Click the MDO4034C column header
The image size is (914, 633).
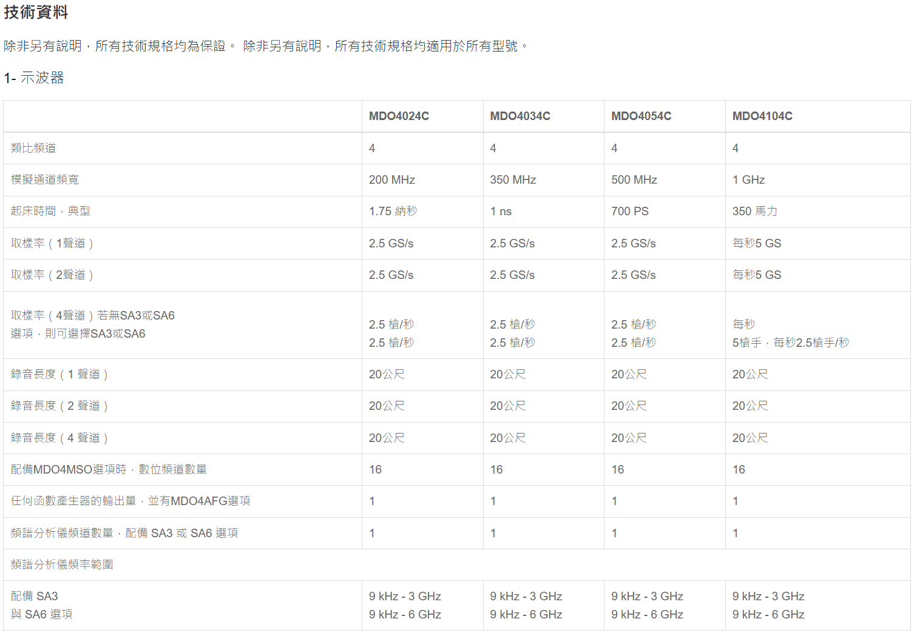520,116
